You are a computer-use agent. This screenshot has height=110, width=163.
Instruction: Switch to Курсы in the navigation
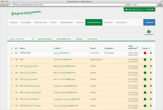pos(54,22)
